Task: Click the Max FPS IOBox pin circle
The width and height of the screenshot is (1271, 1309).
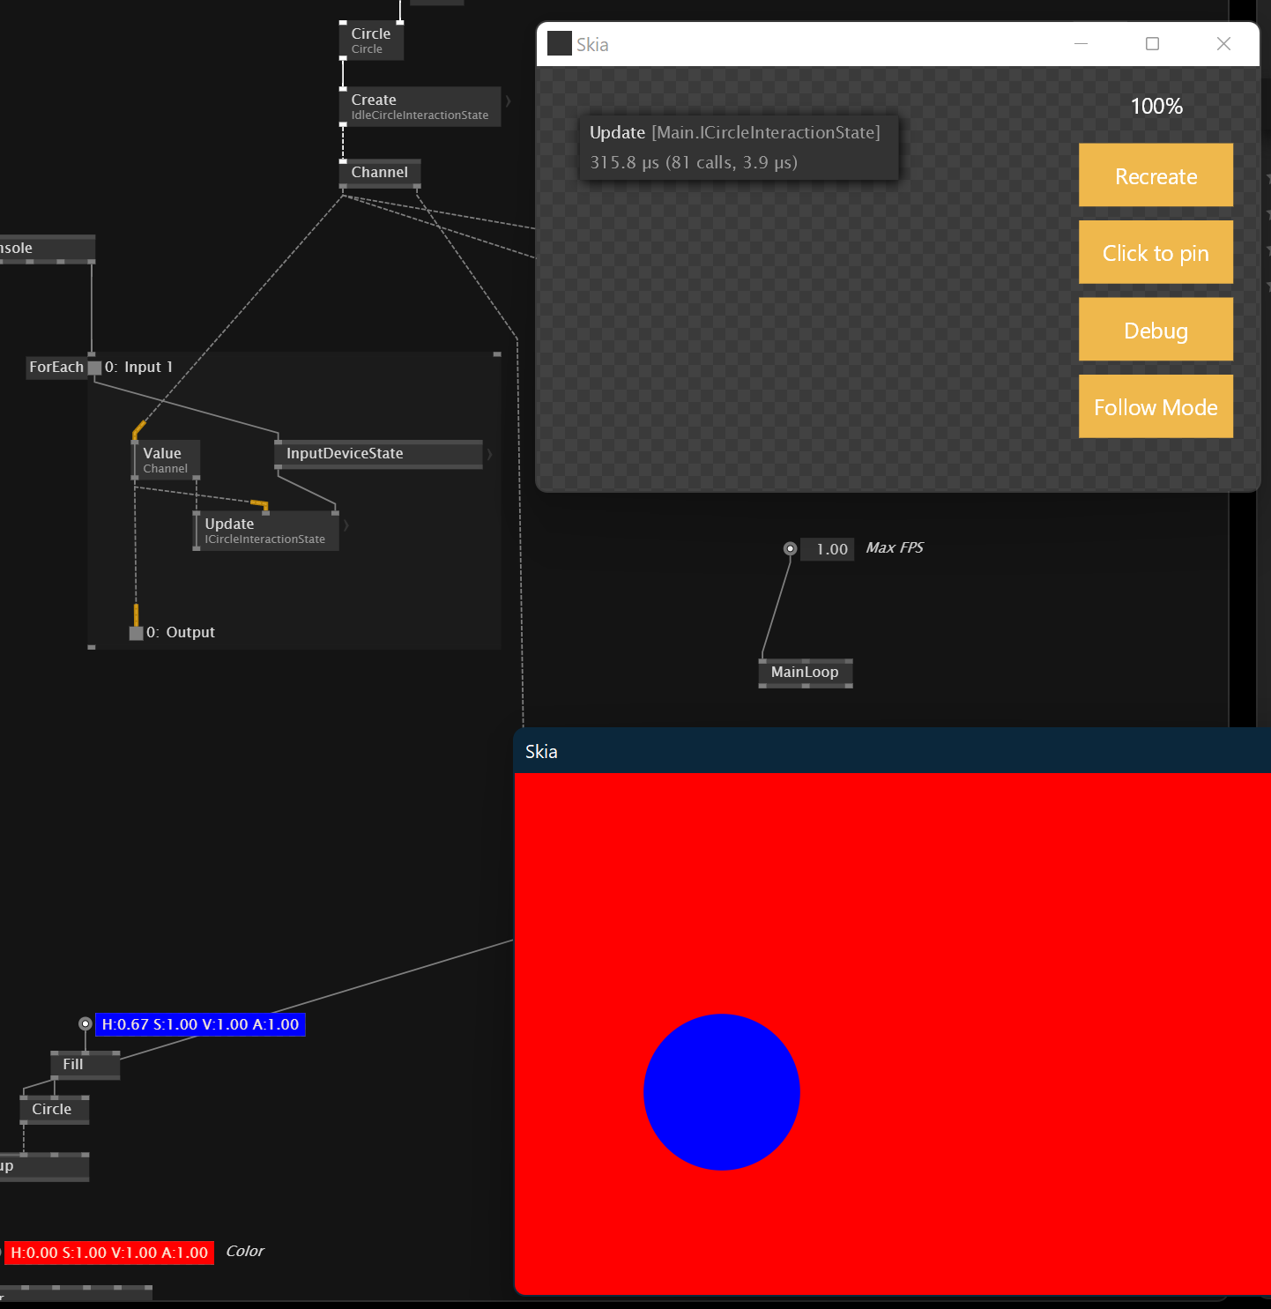Action: (x=790, y=548)
